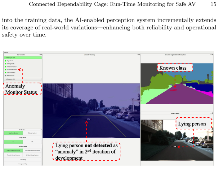Turn Cage Mode On
Image resolution: width=218 pixels, height=173 pixels.
tap(13, 142)
